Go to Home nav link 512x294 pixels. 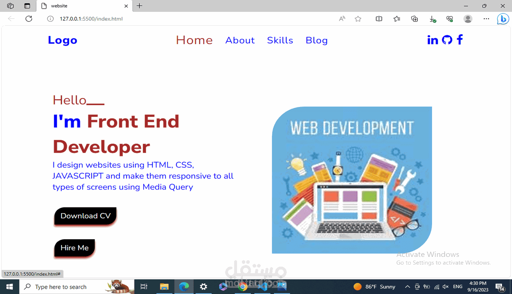tap(194, 40)
